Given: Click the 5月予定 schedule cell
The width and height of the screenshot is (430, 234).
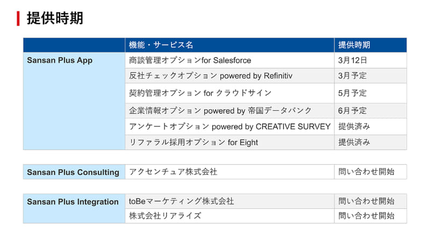Looking at the screenshot, I should (353, 93).
